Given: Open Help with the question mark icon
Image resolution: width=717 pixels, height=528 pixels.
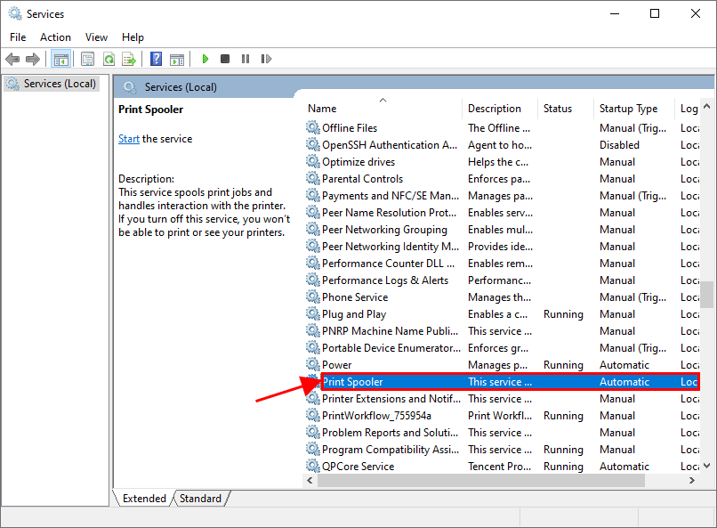Looking at the screenshot, I should pos(156,59).
